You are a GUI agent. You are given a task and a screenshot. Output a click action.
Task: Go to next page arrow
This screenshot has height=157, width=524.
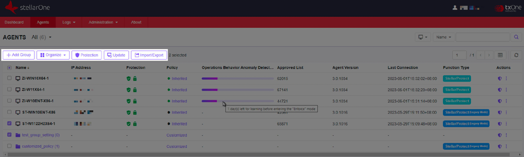[x=489, y=55]
